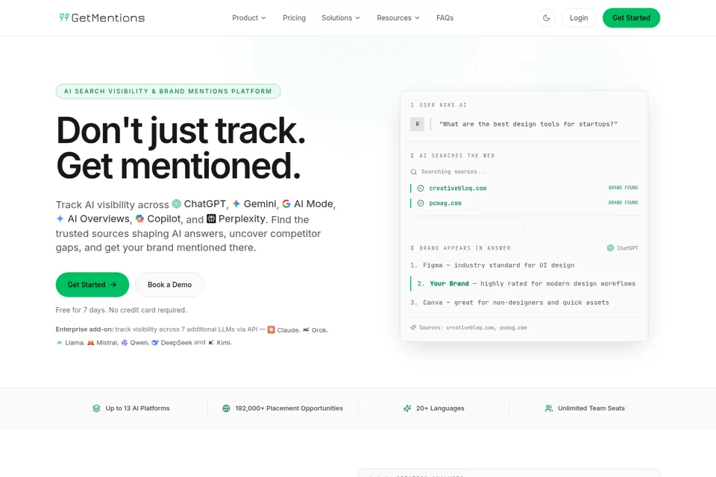Viewport: 716px width, 477px height.
Task: Click the checkmark icon next to pcmag.com
Action: click(x=421, y=203)
